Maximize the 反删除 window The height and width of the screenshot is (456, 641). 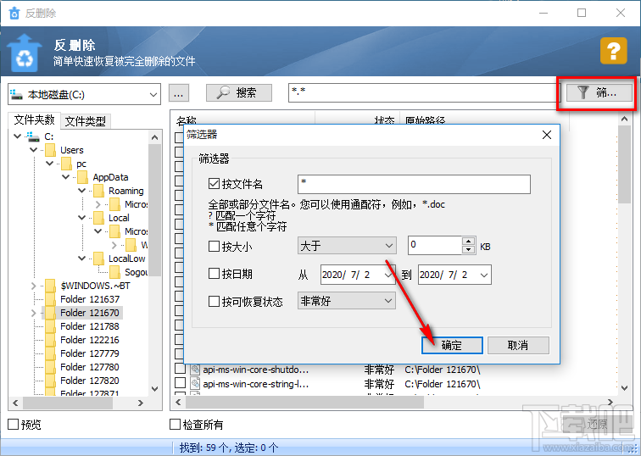[x=582, y=13]
